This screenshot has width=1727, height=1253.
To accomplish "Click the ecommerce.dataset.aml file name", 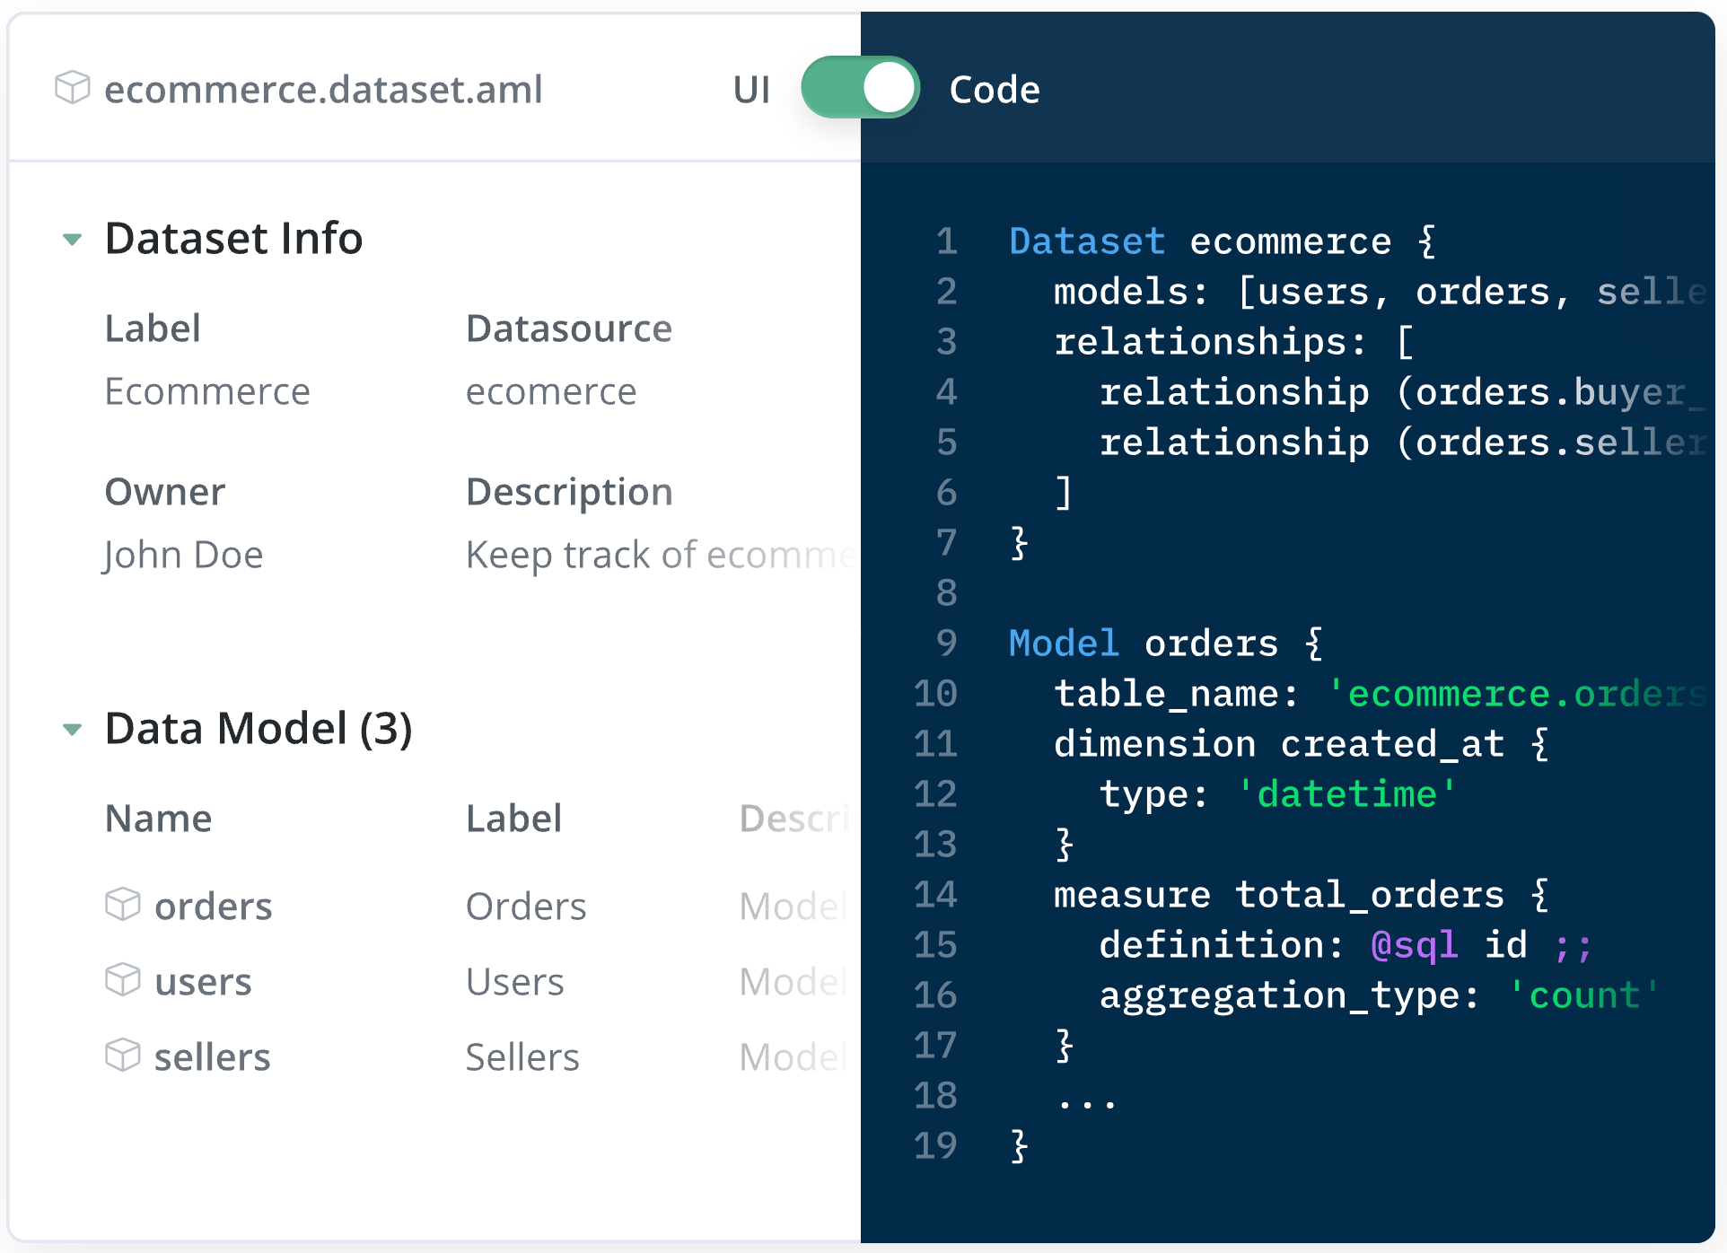I will 323,90.
